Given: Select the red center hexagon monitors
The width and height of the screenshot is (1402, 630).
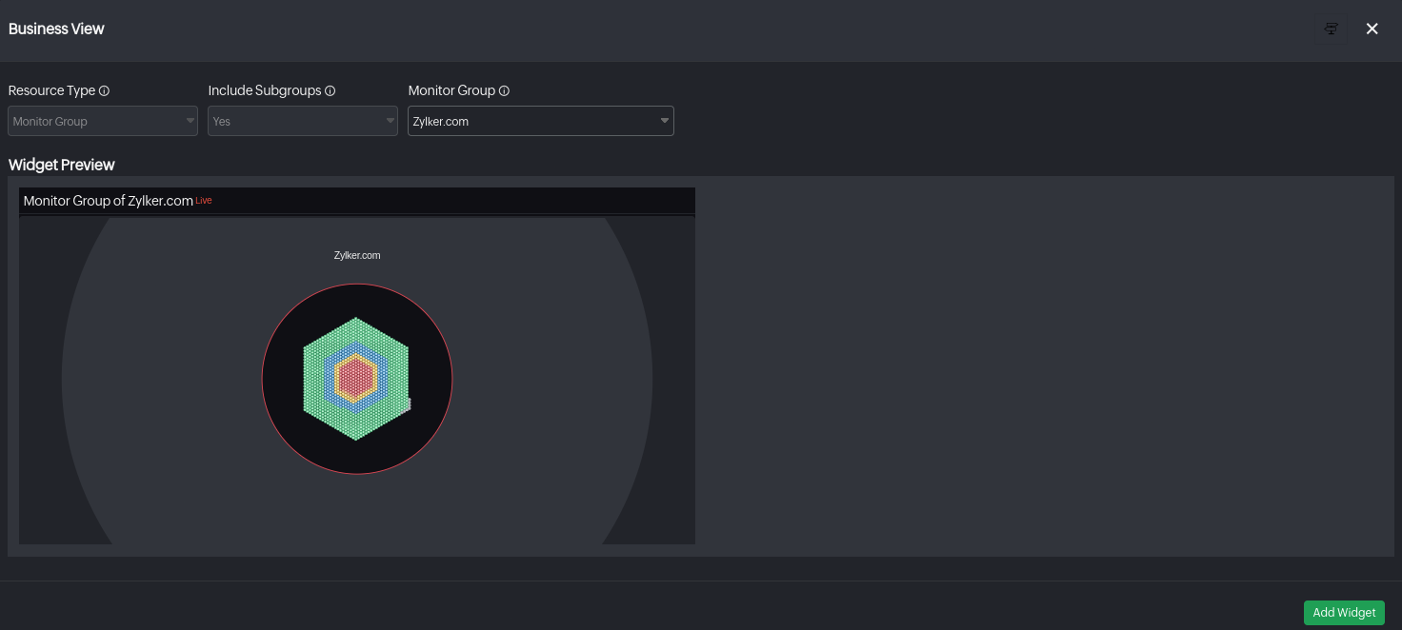Looking at the screenshot, I should pos(356,379).
